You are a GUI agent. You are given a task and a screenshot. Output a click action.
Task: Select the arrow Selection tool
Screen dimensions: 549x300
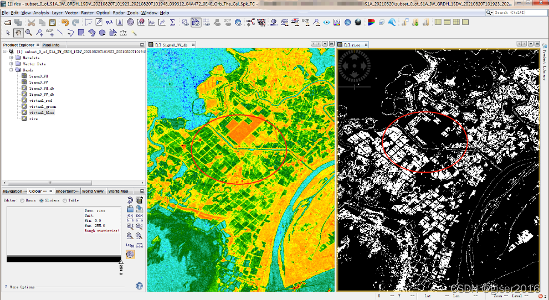coord(8,33)
